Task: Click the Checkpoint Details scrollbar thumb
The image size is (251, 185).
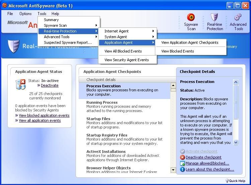Action: [x=236, y=102]
